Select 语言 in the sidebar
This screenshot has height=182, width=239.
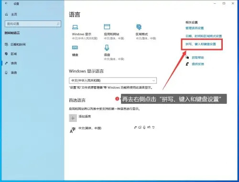(14, 63)
